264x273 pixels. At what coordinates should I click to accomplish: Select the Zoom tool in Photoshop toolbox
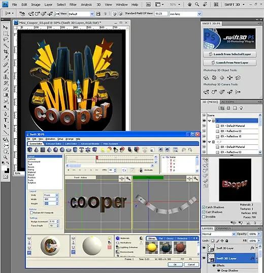coord(6,158)
